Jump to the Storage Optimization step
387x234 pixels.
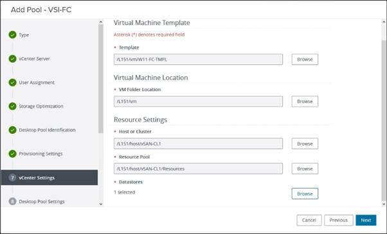click(41, 106)
